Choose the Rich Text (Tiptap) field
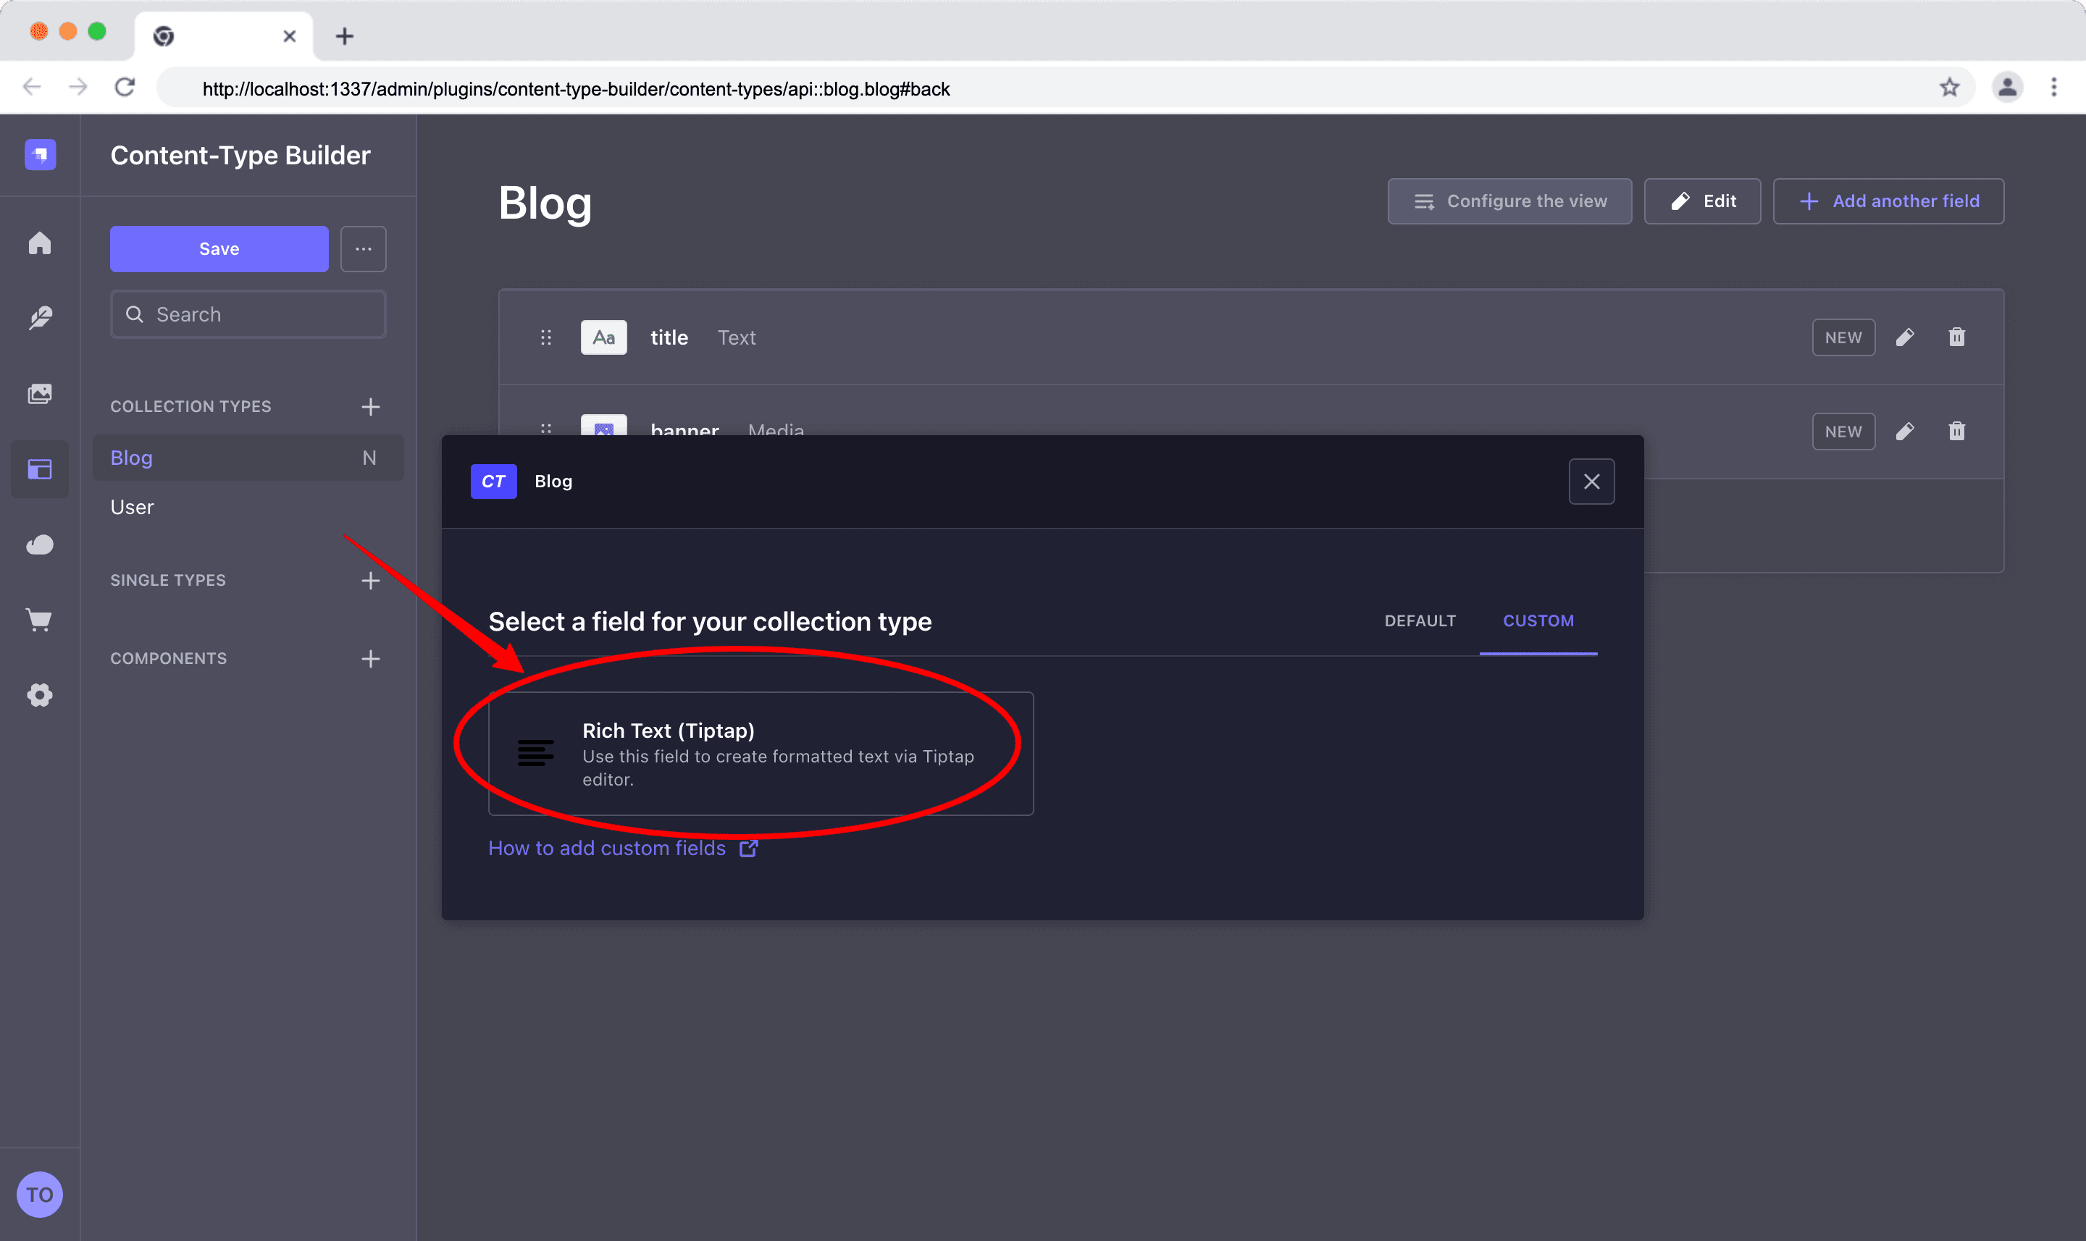 pyautogui.click(x=761, y=754)
